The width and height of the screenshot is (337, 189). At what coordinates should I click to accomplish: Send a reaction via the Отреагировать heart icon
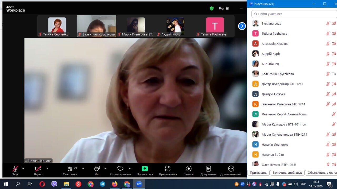(120, 169)
